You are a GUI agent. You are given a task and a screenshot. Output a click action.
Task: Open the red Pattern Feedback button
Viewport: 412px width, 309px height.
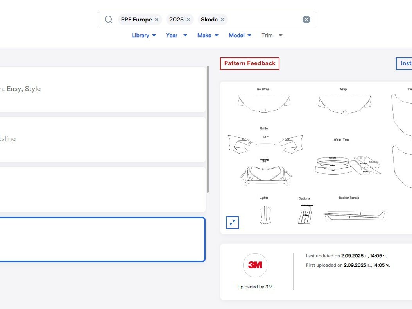(x=249, y=63)
